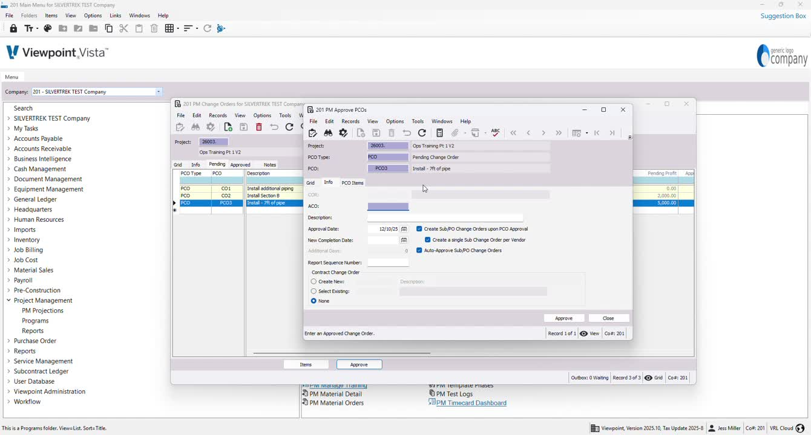Click the lock icon in main toolbar
Viewport: 811px width, 435px height.
click(13, 28)
